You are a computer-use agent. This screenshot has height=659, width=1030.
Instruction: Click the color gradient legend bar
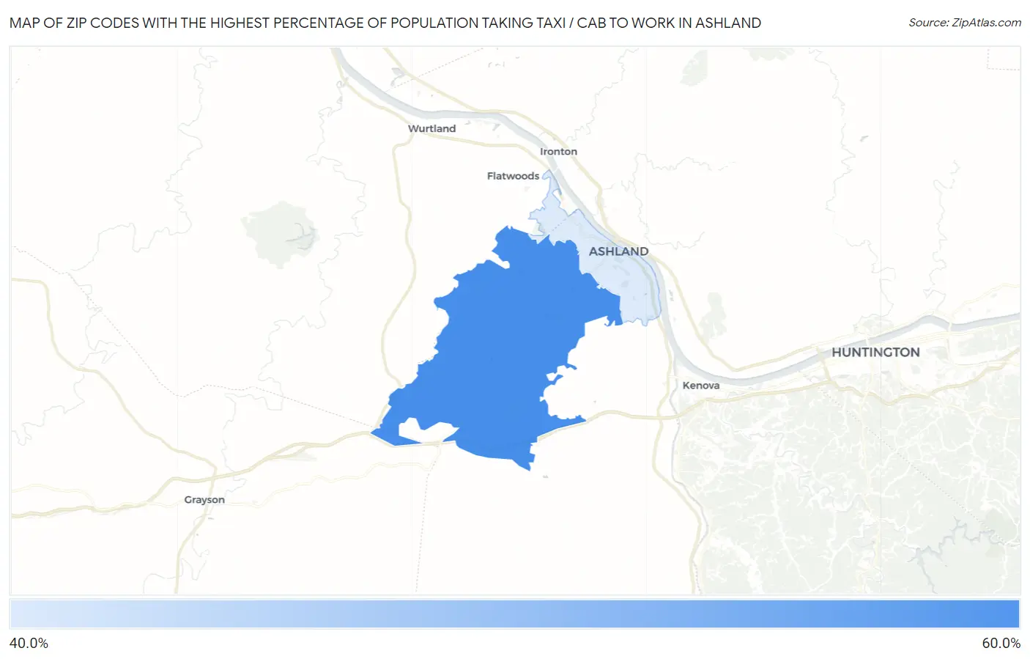tap(514, 614)
